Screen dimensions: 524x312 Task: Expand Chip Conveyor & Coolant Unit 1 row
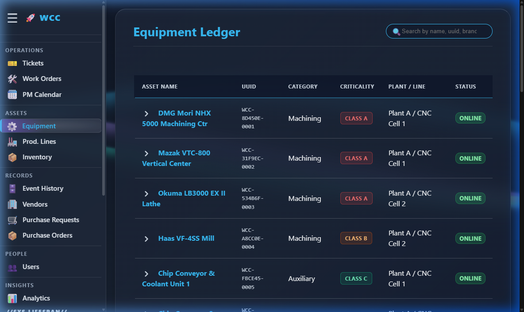click(146, 274)
